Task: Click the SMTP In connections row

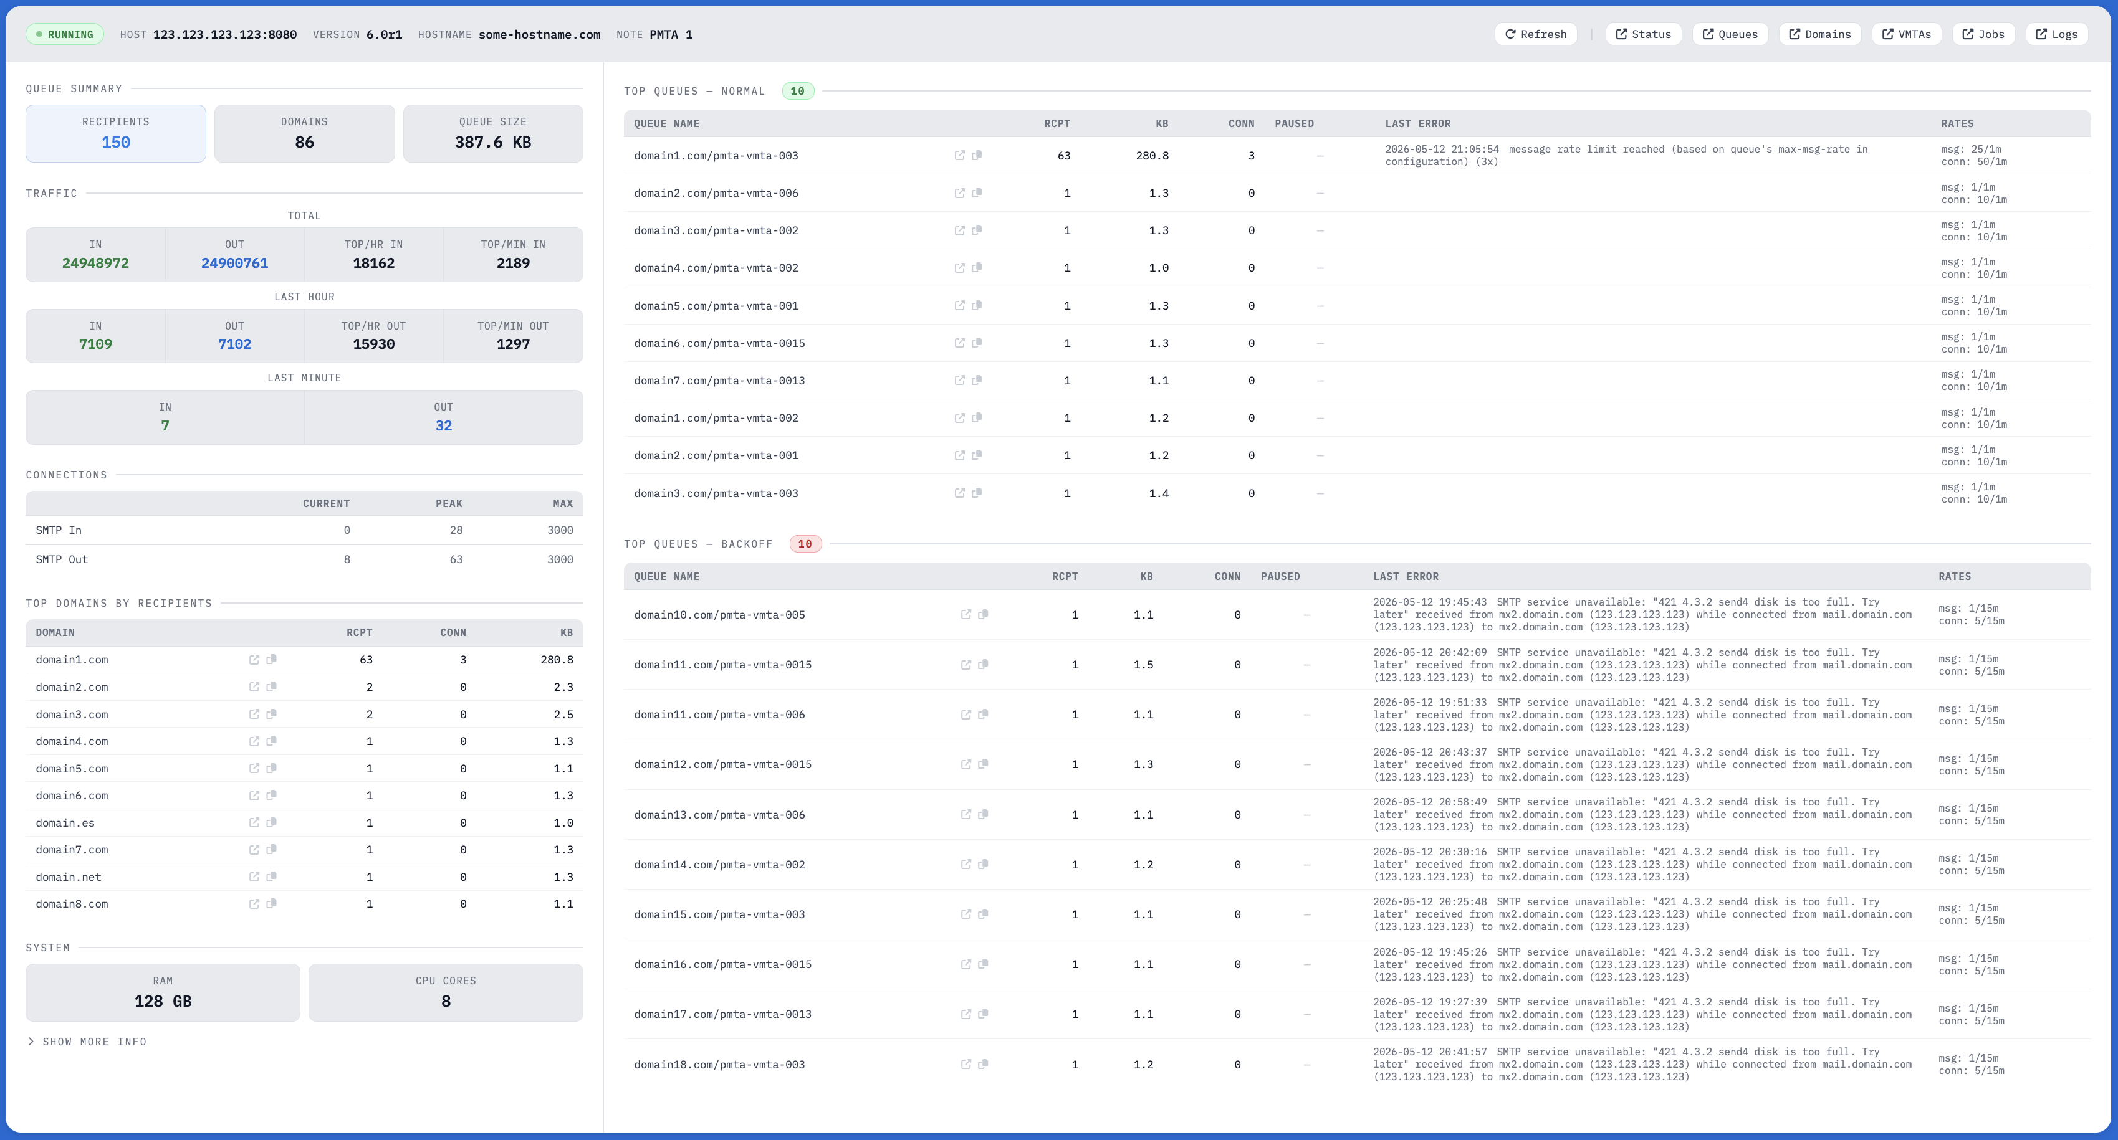Action: point(304,530)
